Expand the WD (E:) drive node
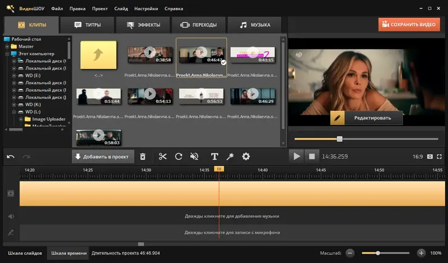Viewport: 448px width, 263px height. coord(13,75)
